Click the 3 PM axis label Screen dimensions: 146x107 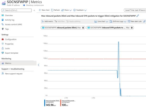pos(93,98)
